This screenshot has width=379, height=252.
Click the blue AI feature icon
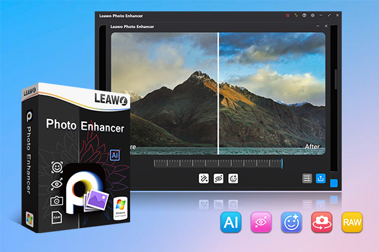point(231,222)
